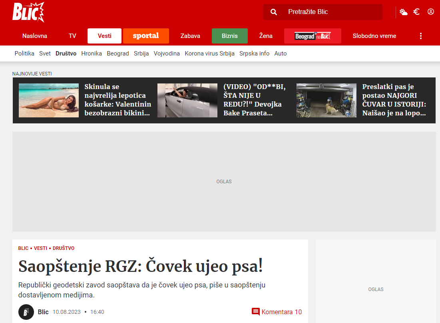Screen dimensions: 440x323
Task: Click the round Blic author avatar
Action: pyautogui.click(x=26, y=312)
